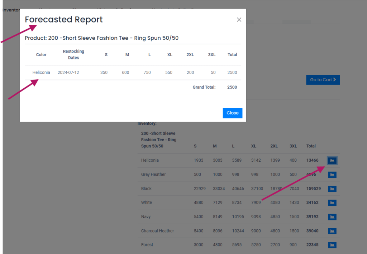Select Navy row name in inventory table

[x=146, y=217]
